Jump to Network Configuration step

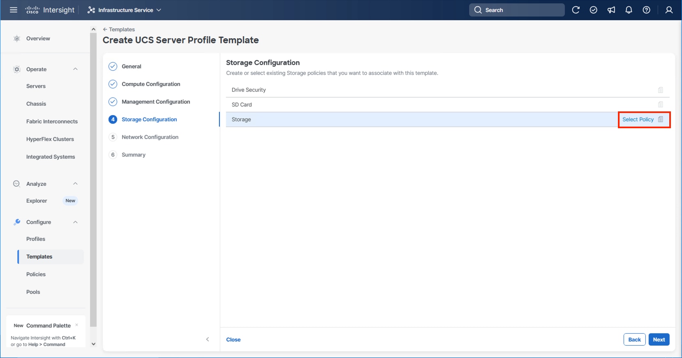(150, 137)
